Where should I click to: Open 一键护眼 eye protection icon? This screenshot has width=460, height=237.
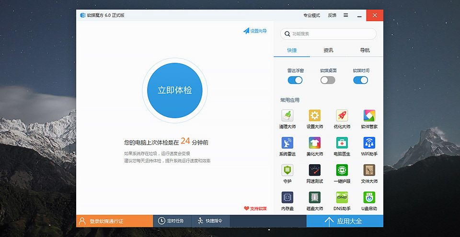(x=342, y=170)
